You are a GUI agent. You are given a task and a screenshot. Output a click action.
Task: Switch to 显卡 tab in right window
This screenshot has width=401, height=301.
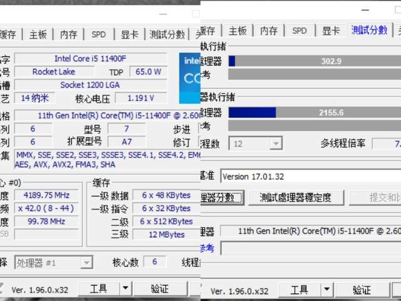click(x=331, y=31)
